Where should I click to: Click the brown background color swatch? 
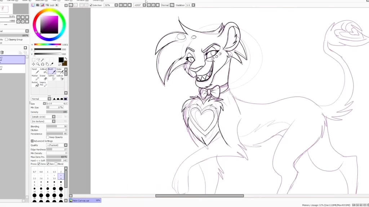click(x=65, y=63)
